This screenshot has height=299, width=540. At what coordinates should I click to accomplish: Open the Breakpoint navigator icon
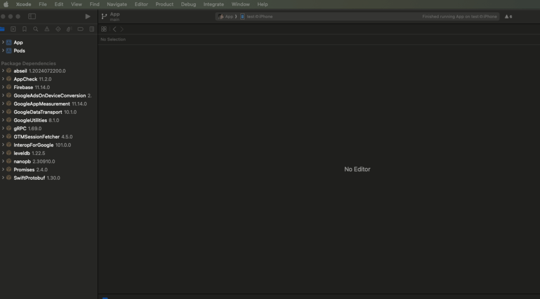tap(80, 30)
